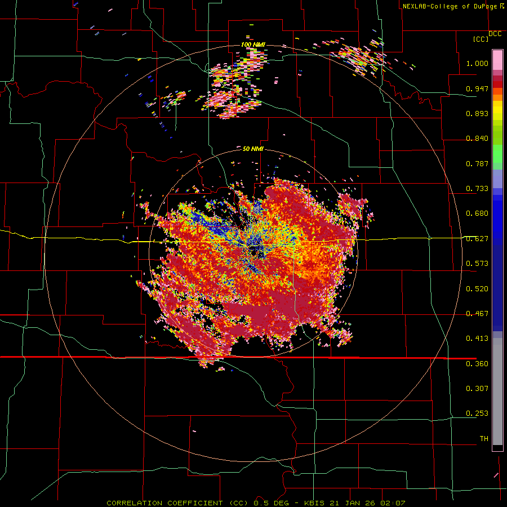Pick the light pink color bar segment
Image resolution: width=507 pixels, height=507 pixels.
[x=497, y=60]
